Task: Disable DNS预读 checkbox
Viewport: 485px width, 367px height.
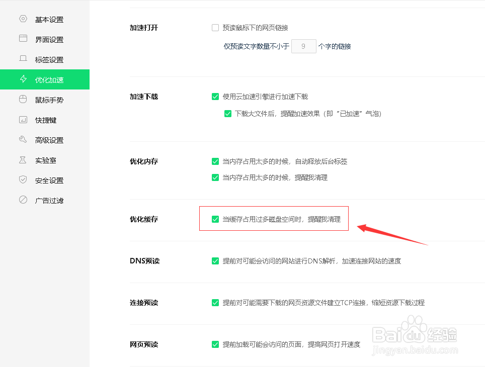Action: click(215, 261)
